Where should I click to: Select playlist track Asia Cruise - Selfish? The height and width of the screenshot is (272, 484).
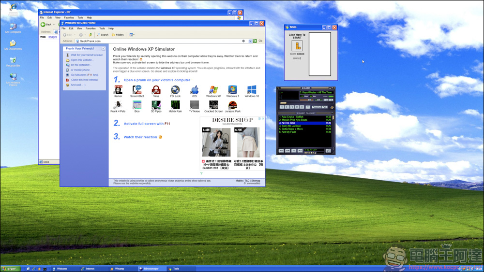click(304, 117)
